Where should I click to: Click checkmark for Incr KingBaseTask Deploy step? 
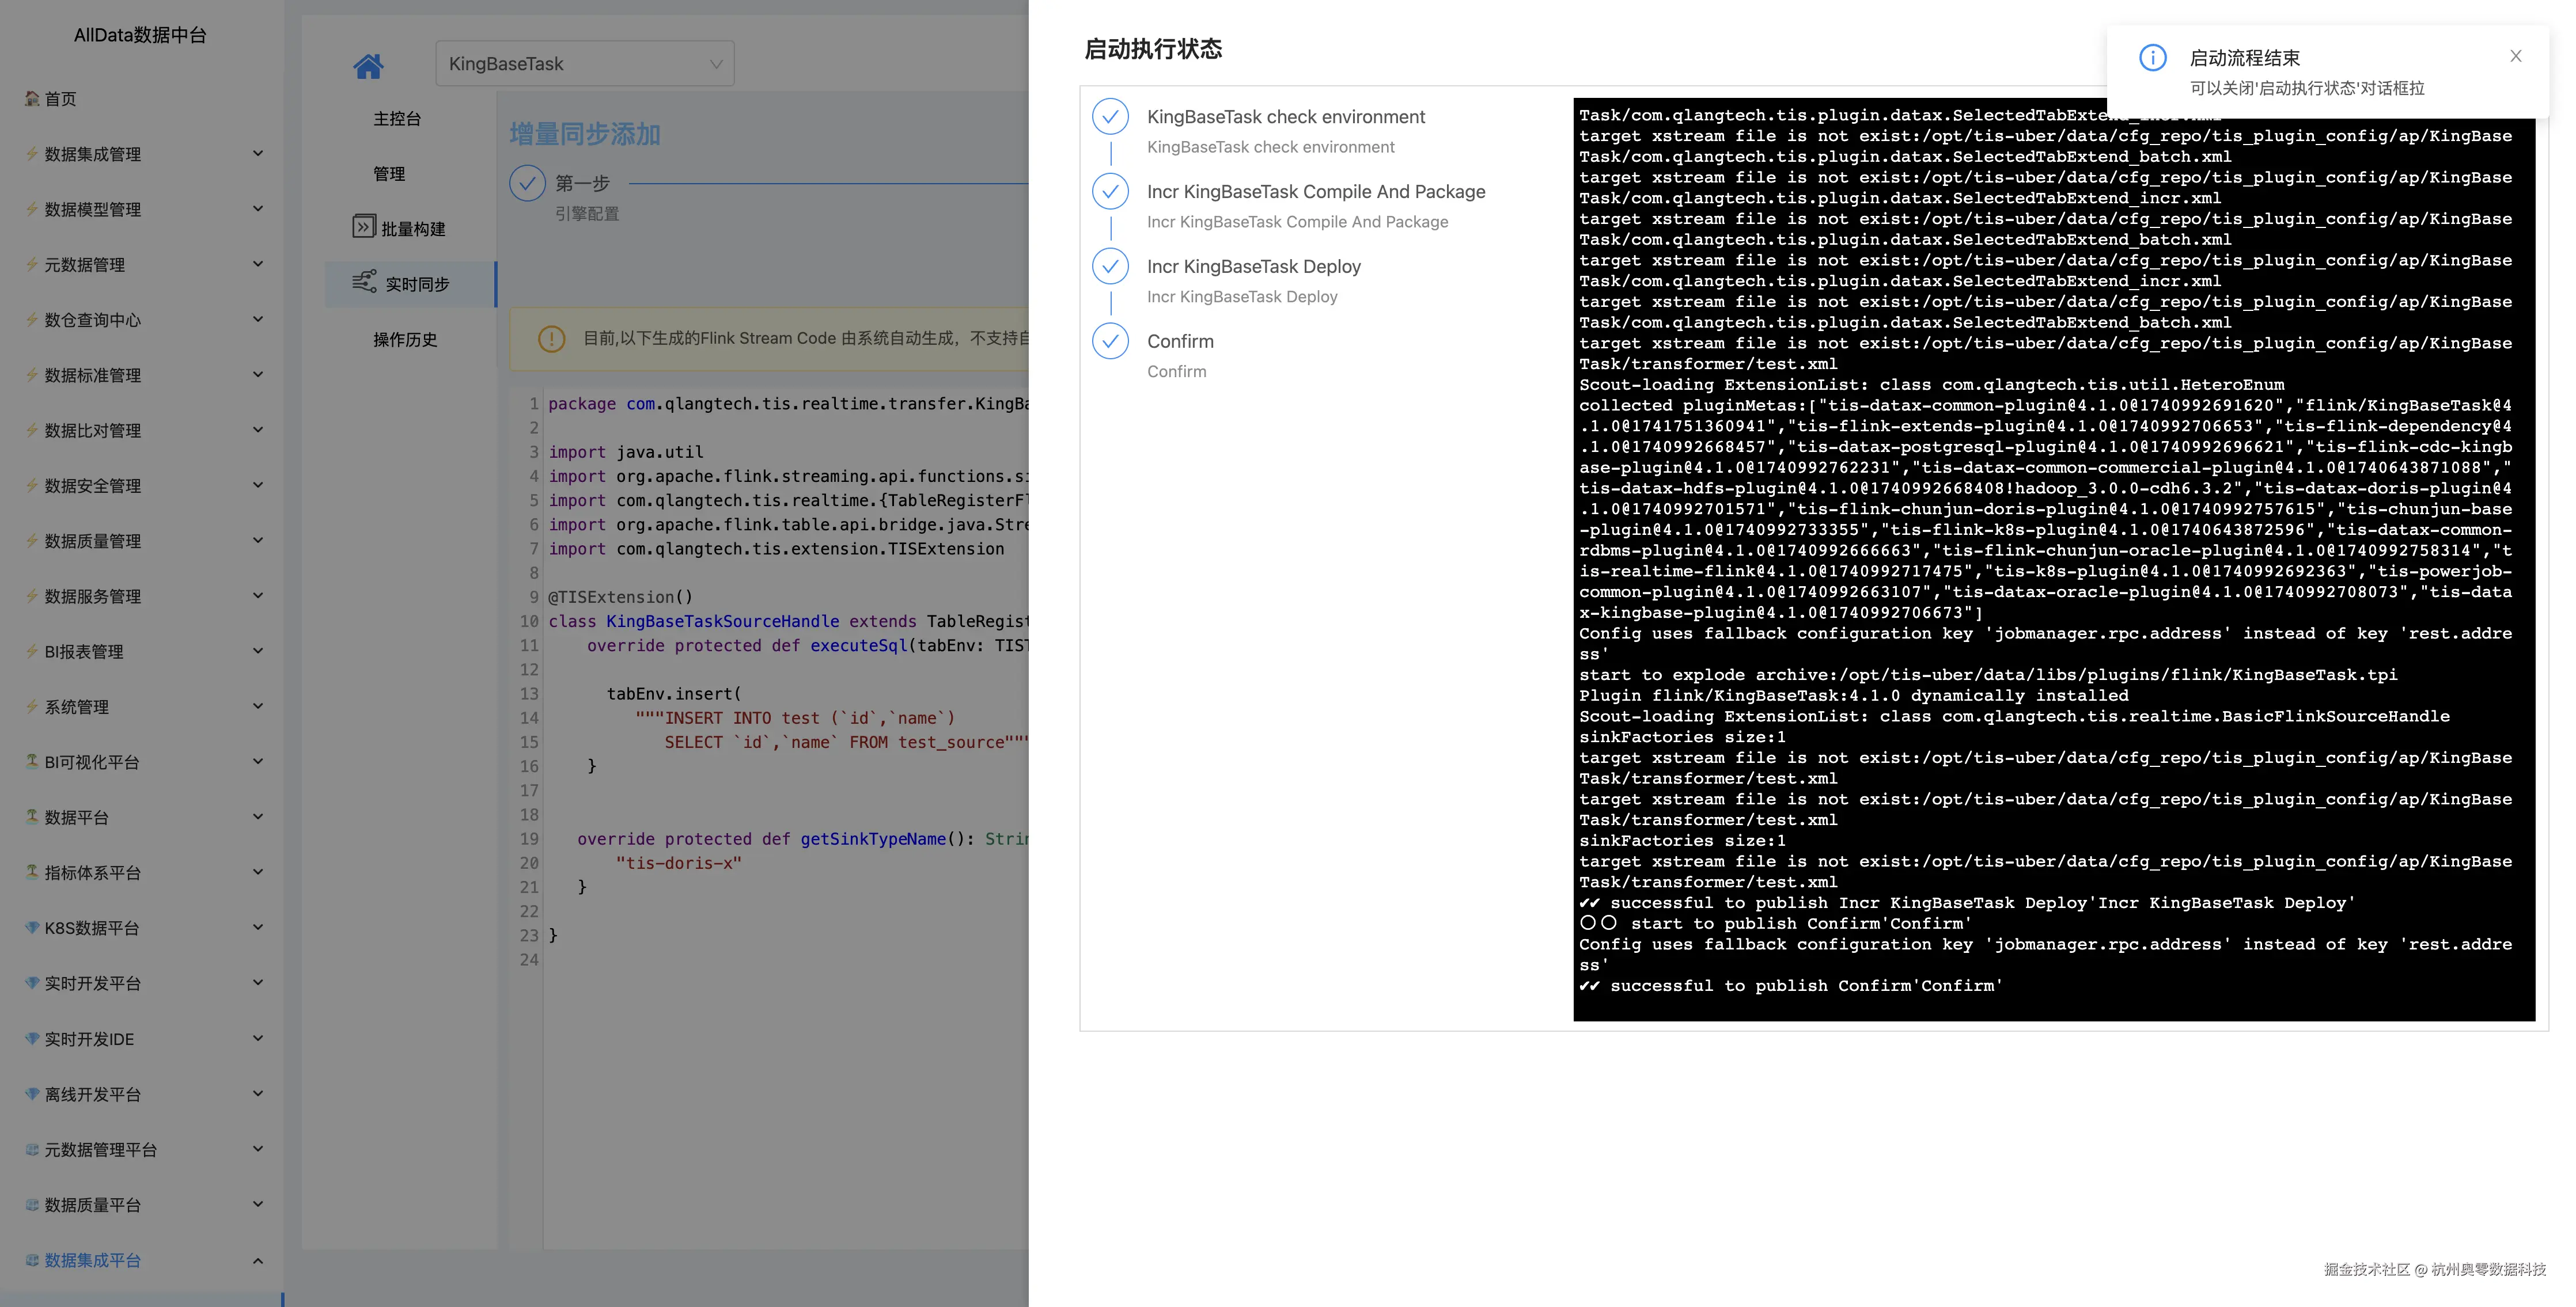1110,267
